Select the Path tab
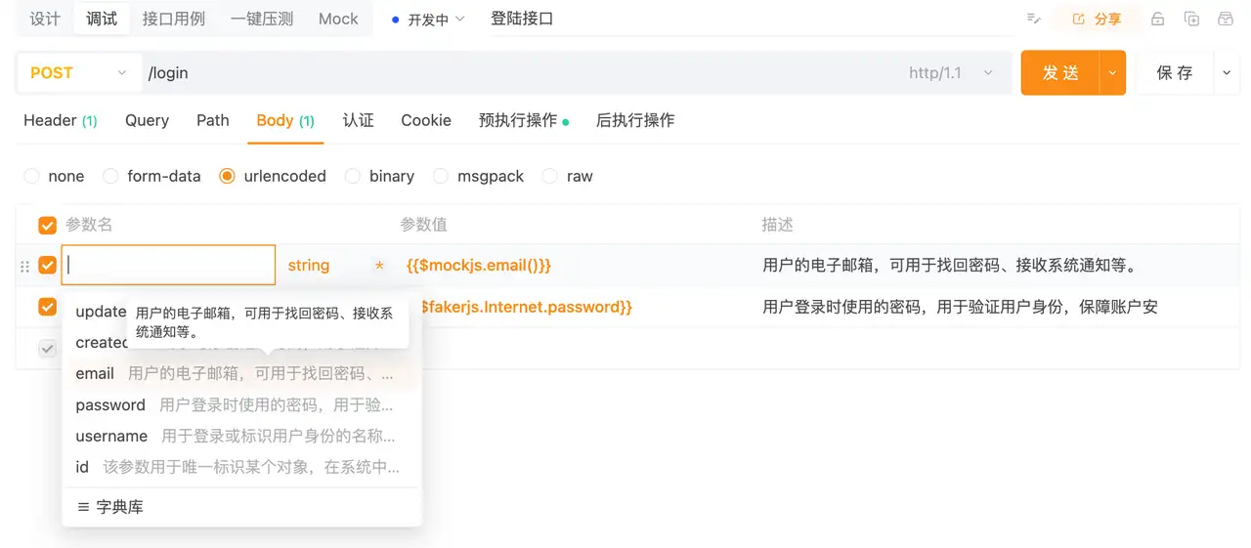Screen dimensions: 1251x548 212,120
